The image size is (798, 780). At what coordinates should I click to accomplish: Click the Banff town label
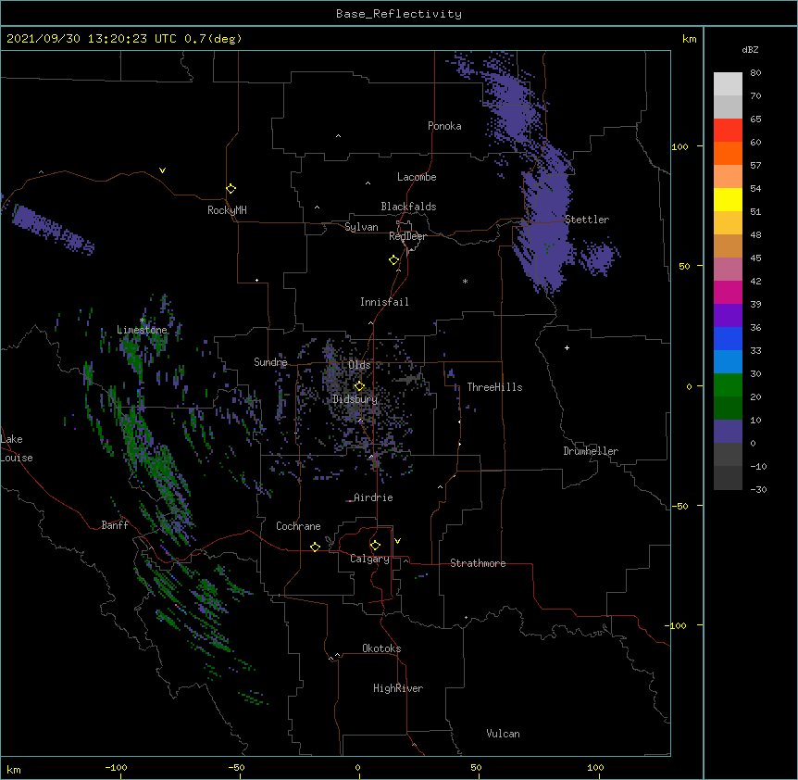click(115, 525)
